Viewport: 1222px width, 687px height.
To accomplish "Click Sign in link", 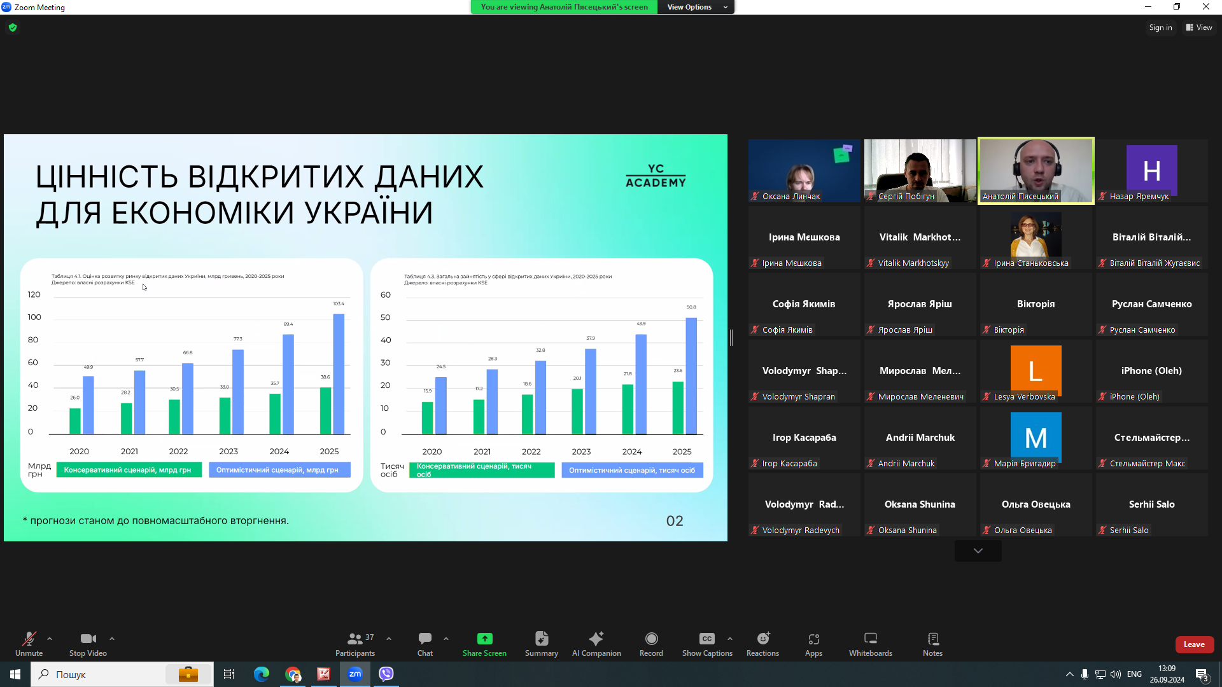I will [1160, 27].
